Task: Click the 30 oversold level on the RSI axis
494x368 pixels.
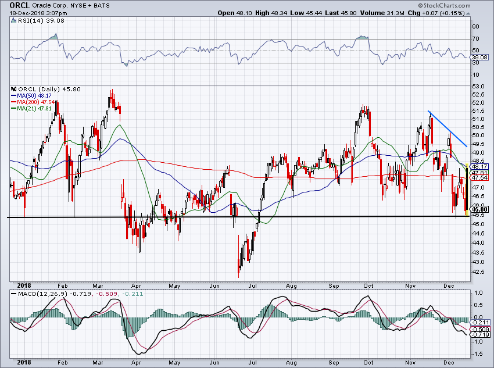Action: point(475,63)
